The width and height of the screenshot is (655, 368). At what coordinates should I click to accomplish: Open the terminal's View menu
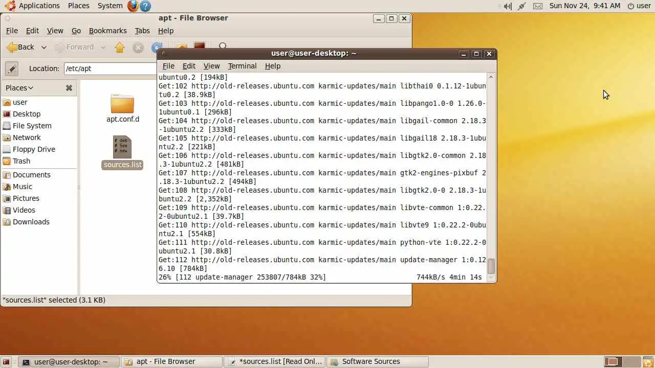point(211,66)
